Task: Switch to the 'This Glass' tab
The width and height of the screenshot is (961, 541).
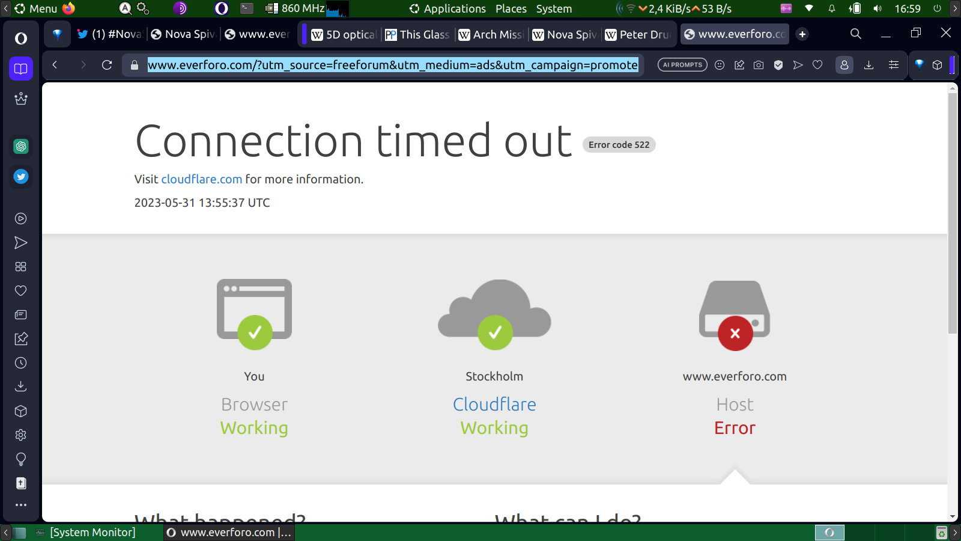Action: tap(417, 34)
